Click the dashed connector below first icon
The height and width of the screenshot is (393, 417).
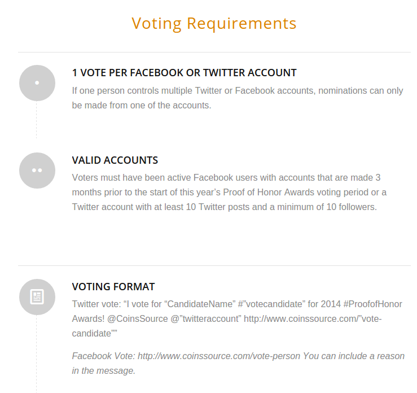pyautogui.click(x=37, y=120)
